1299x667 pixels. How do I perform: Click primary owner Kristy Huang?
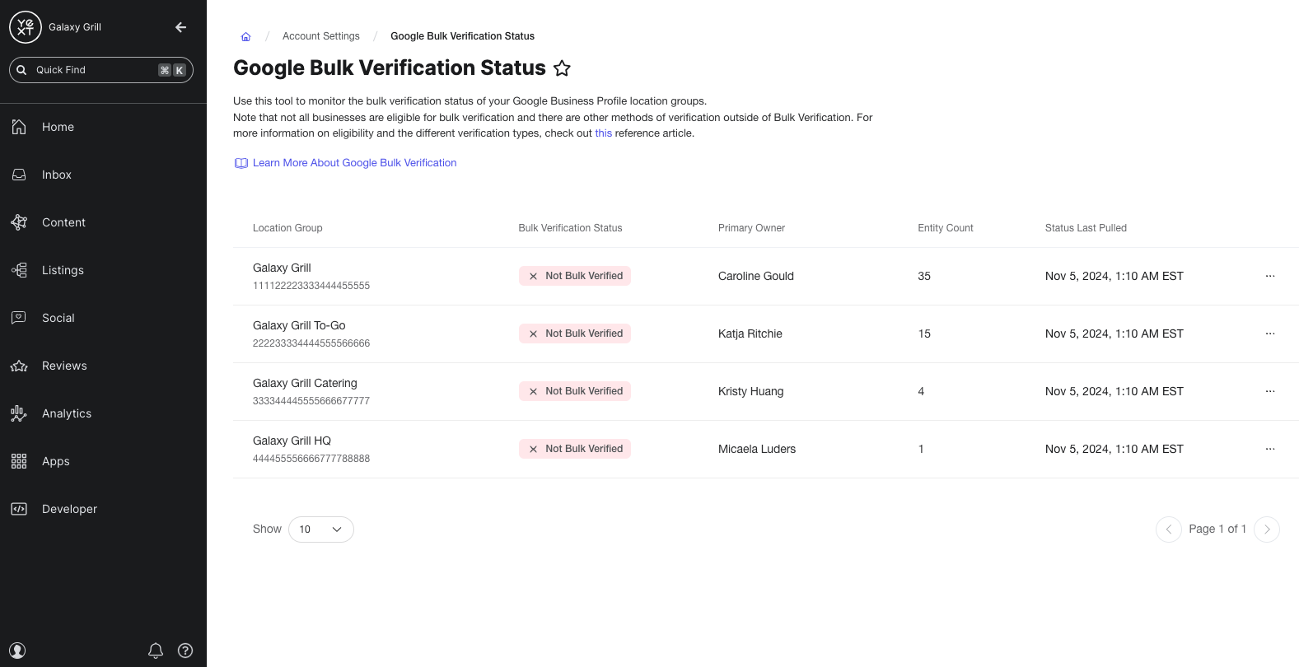pos(751,391)
